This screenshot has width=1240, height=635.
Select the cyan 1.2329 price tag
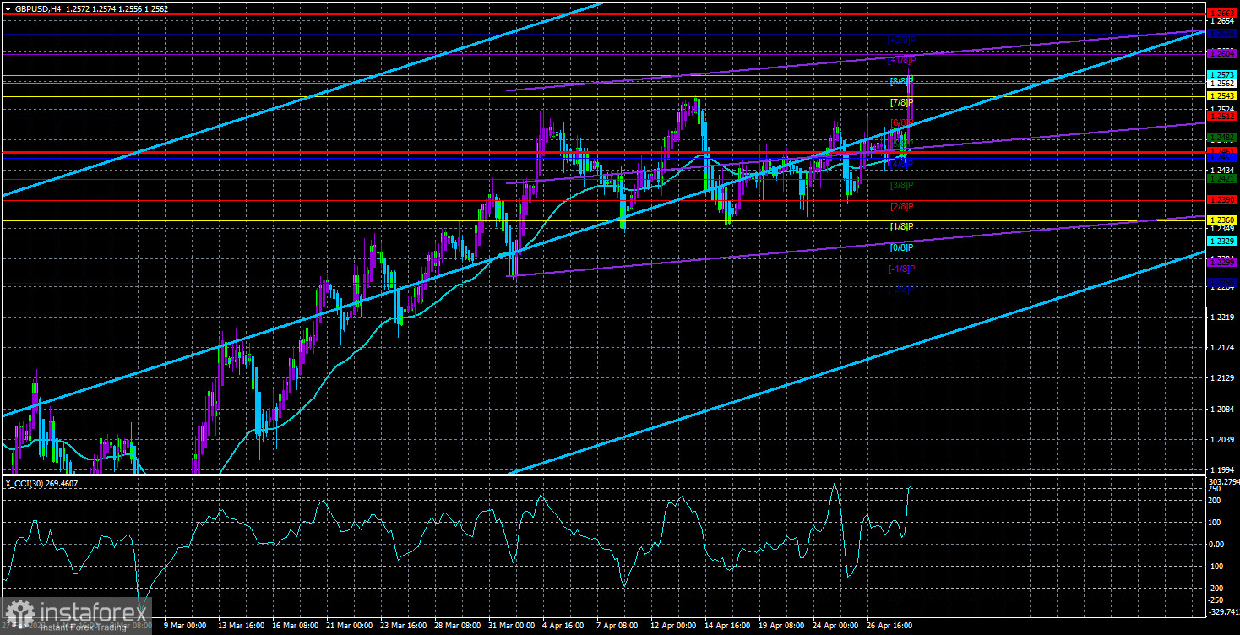pyautogui.click(x=1221, y=241)
